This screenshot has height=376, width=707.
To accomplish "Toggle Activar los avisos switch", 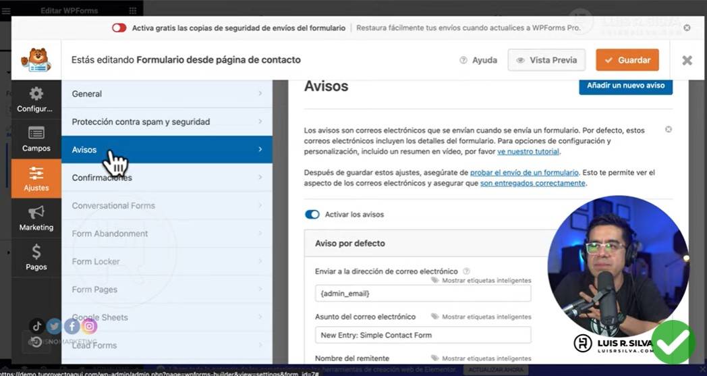I will [312, 215].
